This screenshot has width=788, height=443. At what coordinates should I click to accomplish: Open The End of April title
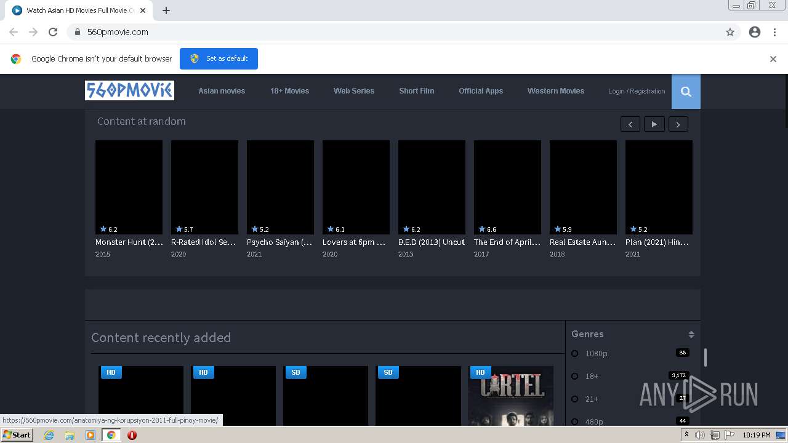click(507, 242)
